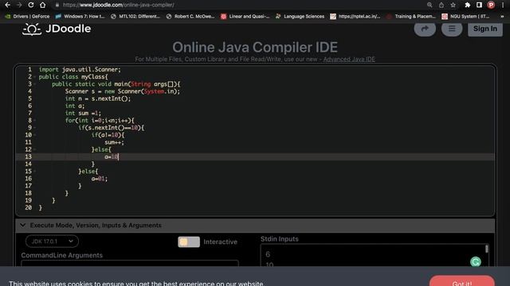The height and width of the screenshot is (286, 510).
Task: Open the Training & Placem... bookmark
Action: (411, 16)
